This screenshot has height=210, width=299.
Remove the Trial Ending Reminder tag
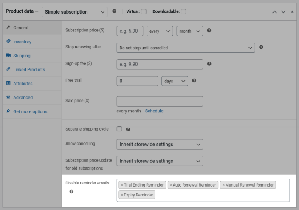click(122, 185)
